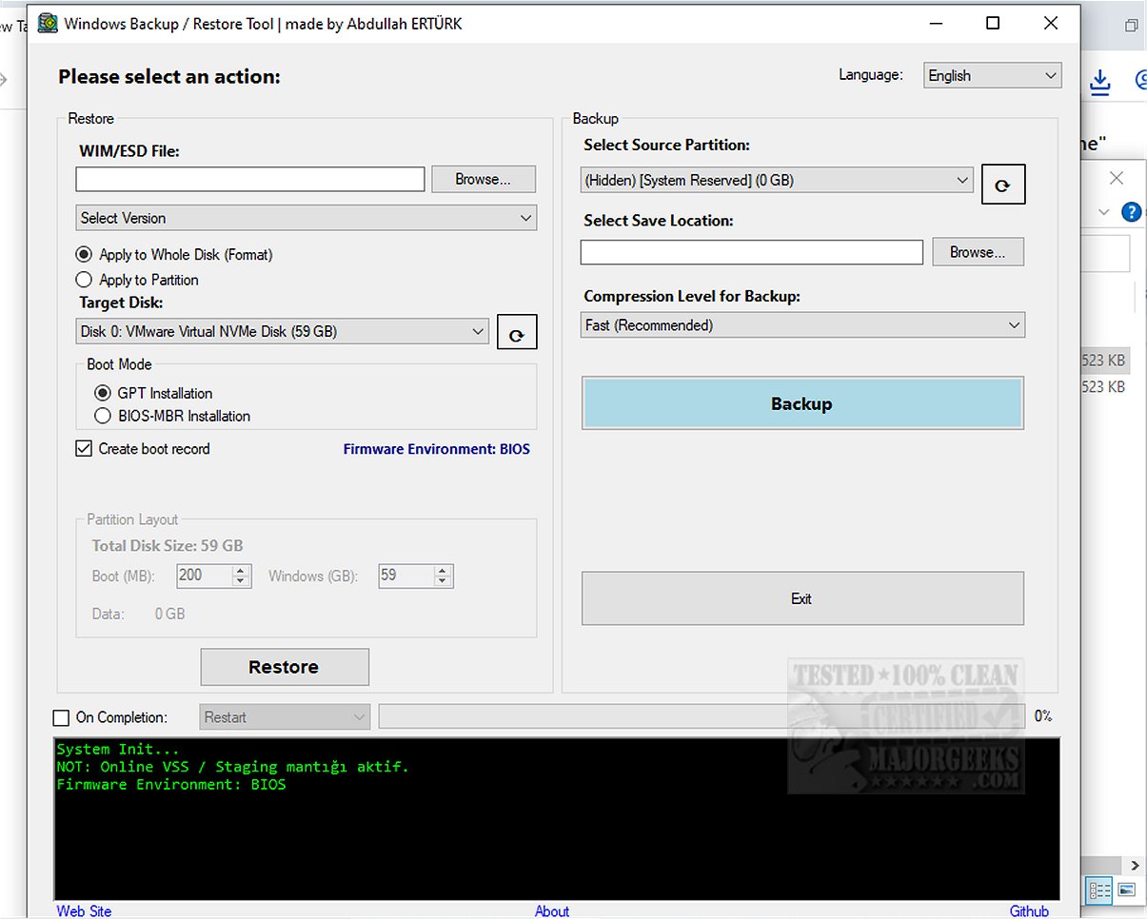Expand the Target Disk dropdown
Screen dimensions: 1147x919
click(x=283, y=331)
